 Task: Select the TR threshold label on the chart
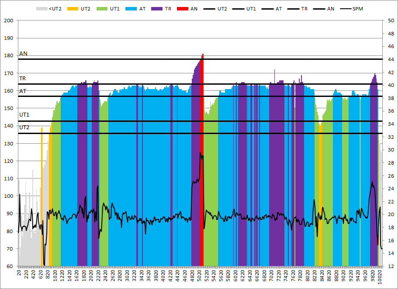pyautogui.click(x=23, y=79)
